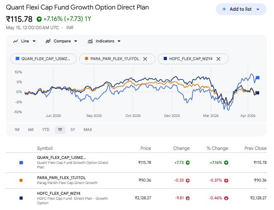This screenshot has width=274, height=210.
Task: Switch to the 5Y time range
Action: point(73,130)
